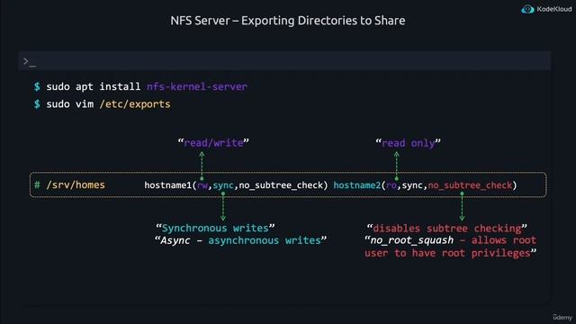Image resolution: width=576 pixels, height=324 pixels.
Task: Click the "read/write" annotation label
Action: pyautogui.click(x=213, y=142)
